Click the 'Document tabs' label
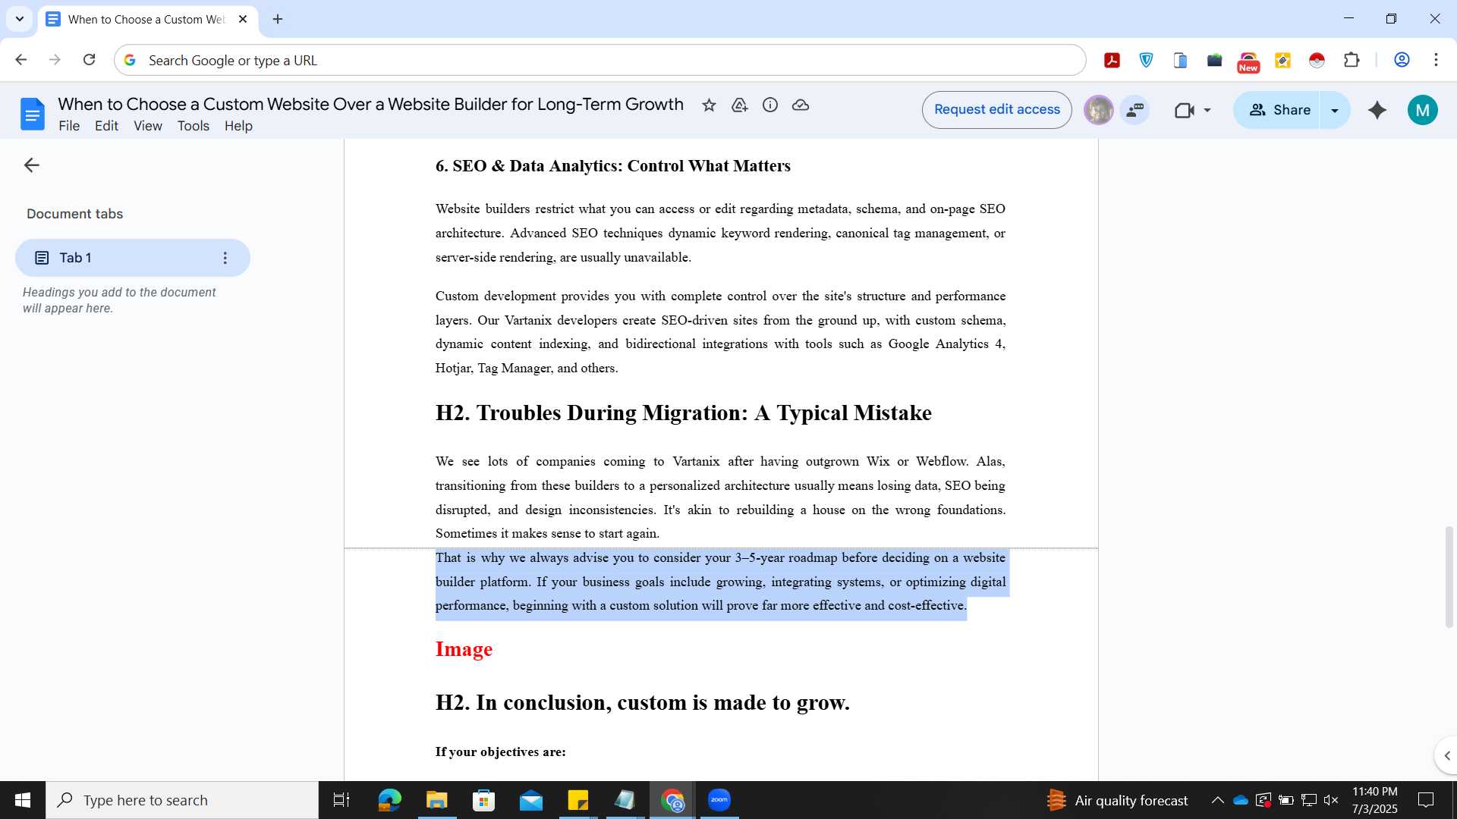This screenshot has height=819, width=1457. pos(74,214)
